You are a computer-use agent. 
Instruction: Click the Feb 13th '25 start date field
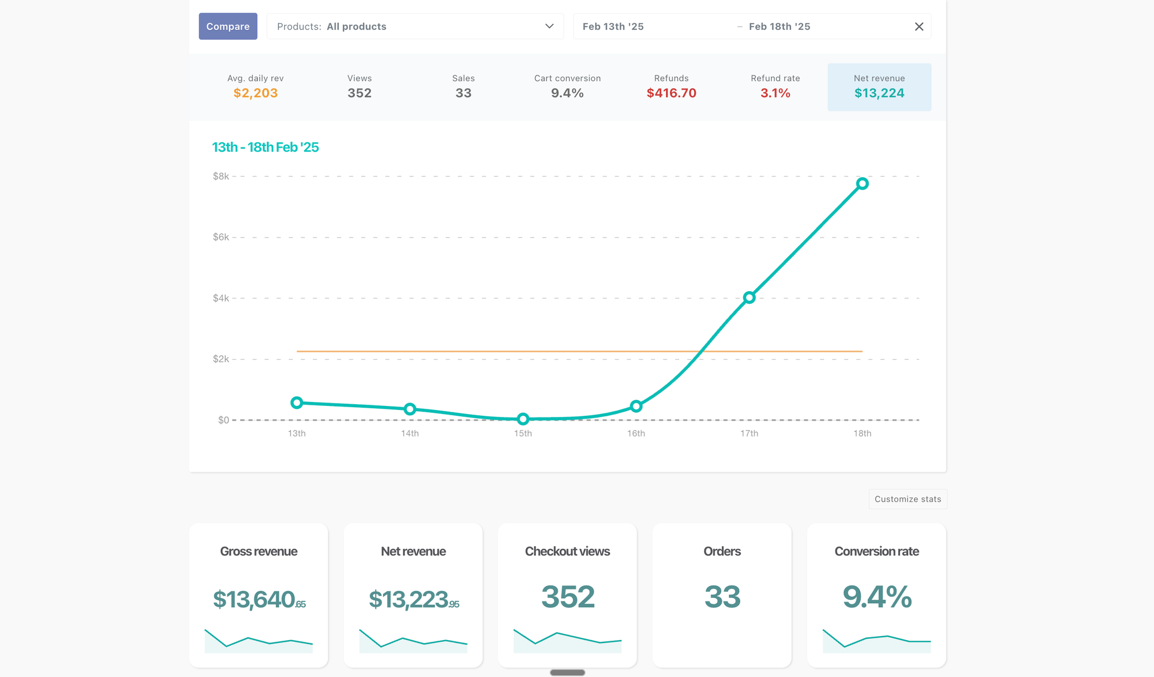pos(613,27)
